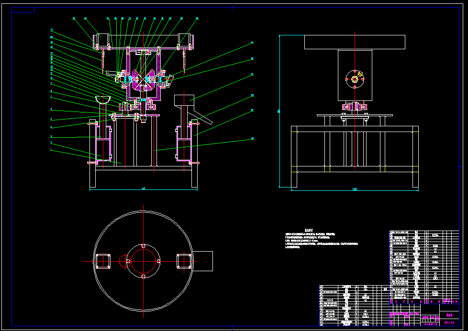Pick the hopper box in the section view
This screenshot has height=331, width=468.
coord(184,100)
